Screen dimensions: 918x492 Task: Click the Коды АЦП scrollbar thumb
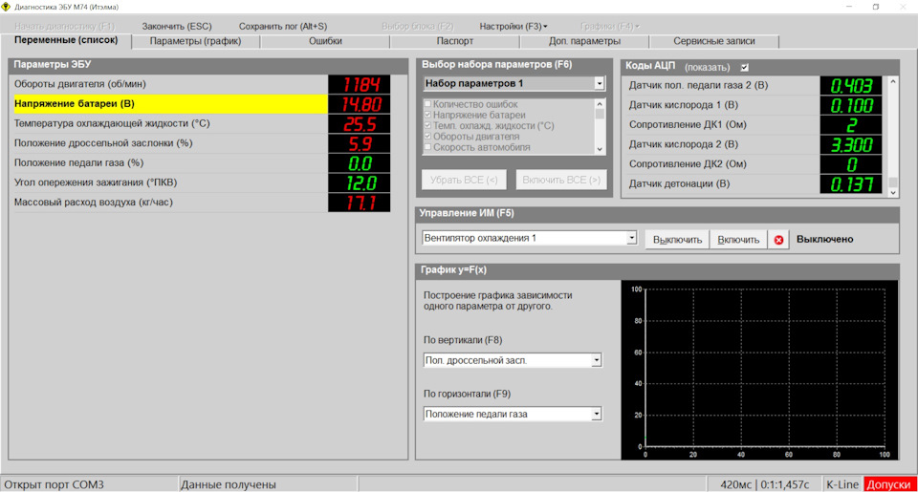click(x=893, y=182)
